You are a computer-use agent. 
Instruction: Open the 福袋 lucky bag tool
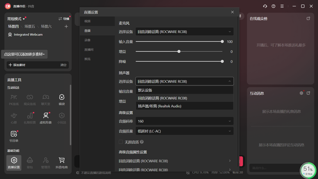61,99
